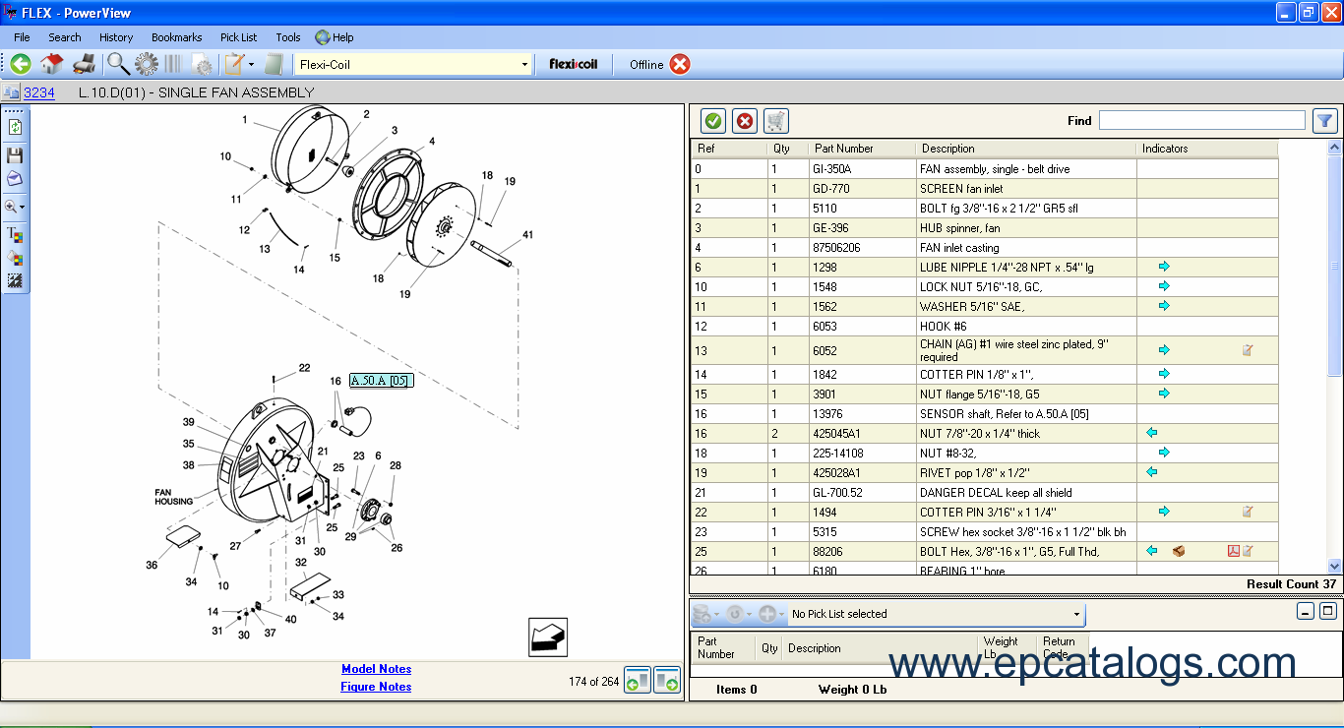This screenshot has height=728, width=1344.
Task: Click the blue arrow indicator for LUBE NIPPLE row
Action: tap(1164, 267)
